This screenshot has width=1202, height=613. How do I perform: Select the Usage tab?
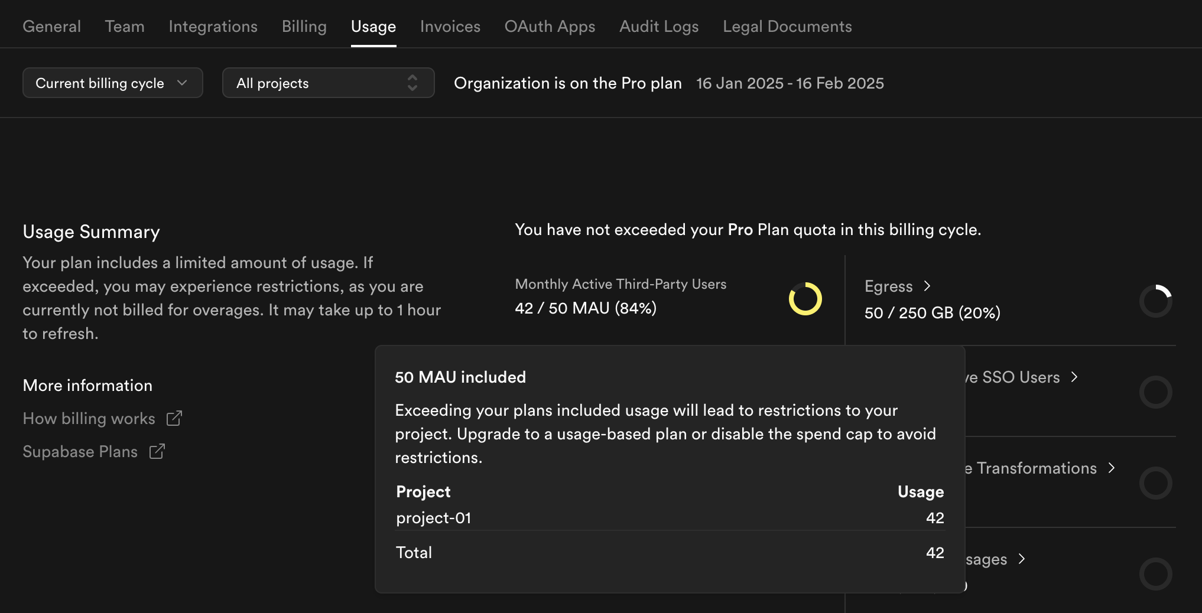(x=373, y=27)
